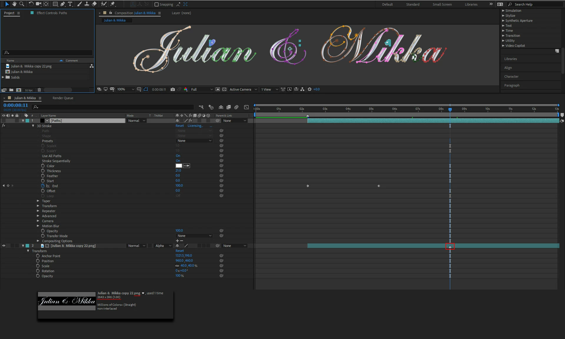Select the Clone Stamp tool
The height and width of the screenshot is (339, 565).
coord(87,4)
